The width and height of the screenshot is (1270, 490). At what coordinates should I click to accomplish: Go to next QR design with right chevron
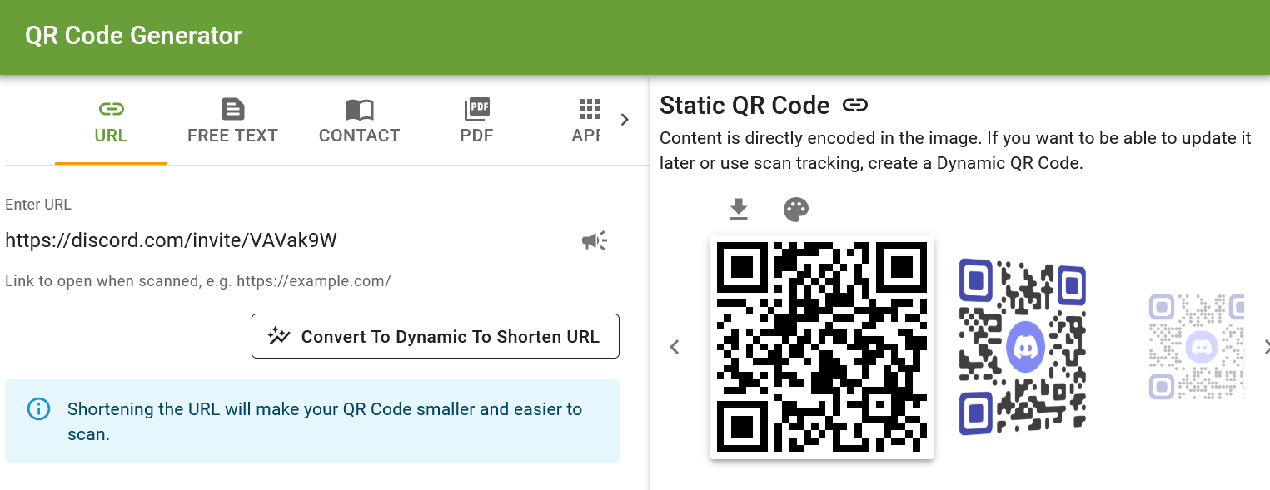tap(1266, 347)
